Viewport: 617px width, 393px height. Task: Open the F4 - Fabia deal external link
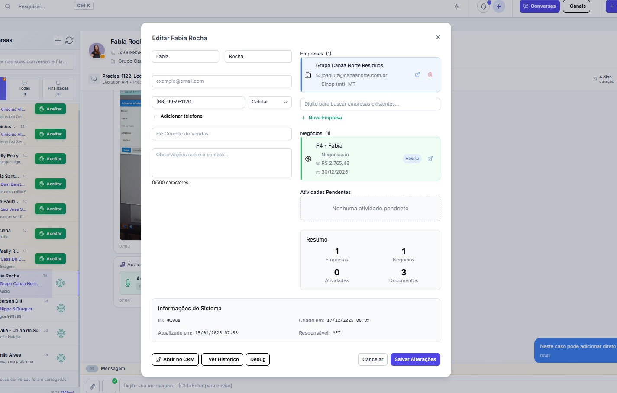point(430,159)
